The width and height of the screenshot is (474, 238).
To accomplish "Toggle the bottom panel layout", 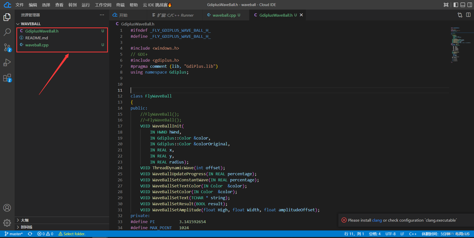I will (463, 5).
